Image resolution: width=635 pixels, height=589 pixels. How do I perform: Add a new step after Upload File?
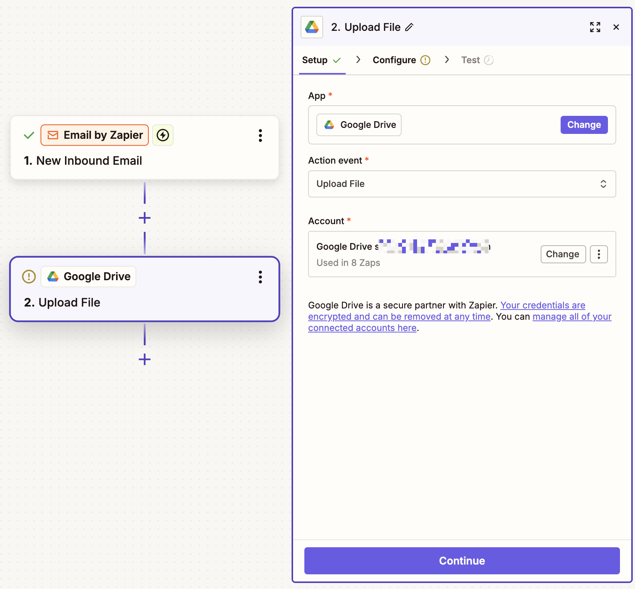(144, 359)
